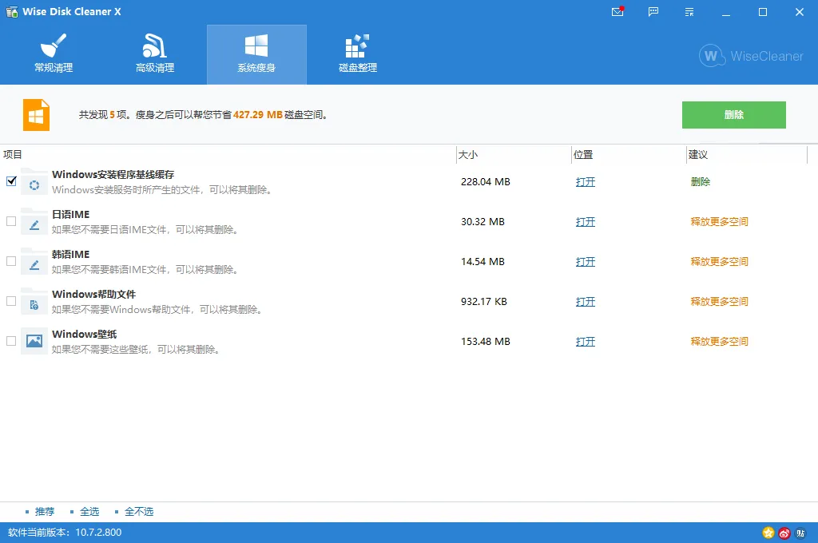Image resolution: width=818 pixels, height=543 pixels.
Task: Uncheck the Windows安装程序基线缓存 item
Action: [11, 181]
